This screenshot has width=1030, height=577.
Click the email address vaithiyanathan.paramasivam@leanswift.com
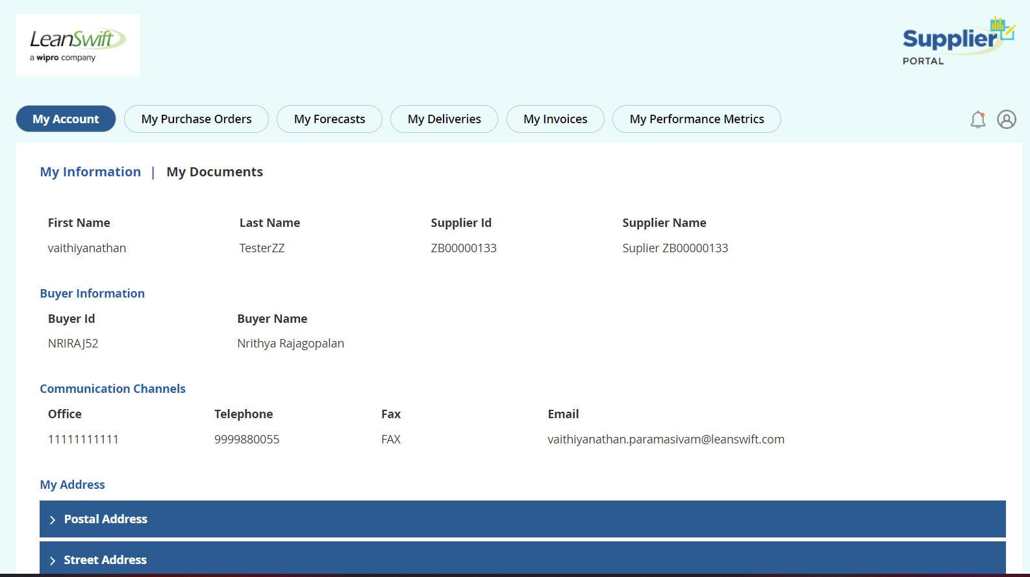click(666, 440)
